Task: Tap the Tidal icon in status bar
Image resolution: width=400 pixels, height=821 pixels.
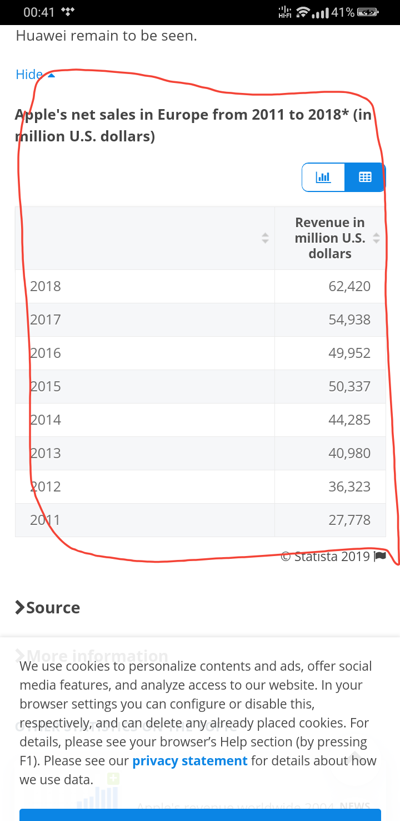Action: (68, 11)
